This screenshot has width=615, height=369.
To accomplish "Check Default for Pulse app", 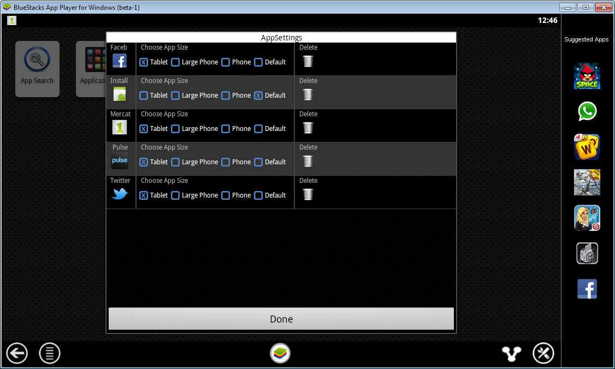I will coord(258,162).
